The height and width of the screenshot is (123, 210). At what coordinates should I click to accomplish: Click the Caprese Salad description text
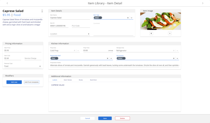pyautogui.click(x=22, y=22)
